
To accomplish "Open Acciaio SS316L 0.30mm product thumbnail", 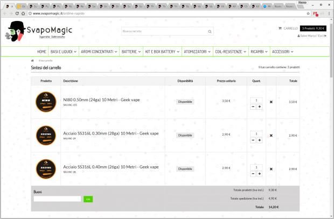I will click(46, 136).
